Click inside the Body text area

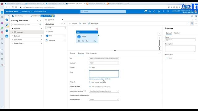pyautogui.click(x=104, y=74)
